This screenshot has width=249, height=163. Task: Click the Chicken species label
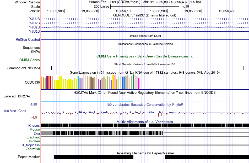click(34, 141)
